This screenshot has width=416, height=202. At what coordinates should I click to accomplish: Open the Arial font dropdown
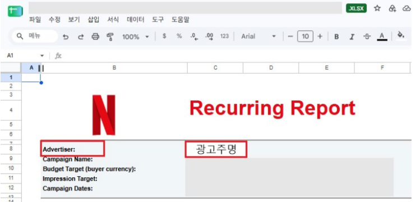coord(258,36)
